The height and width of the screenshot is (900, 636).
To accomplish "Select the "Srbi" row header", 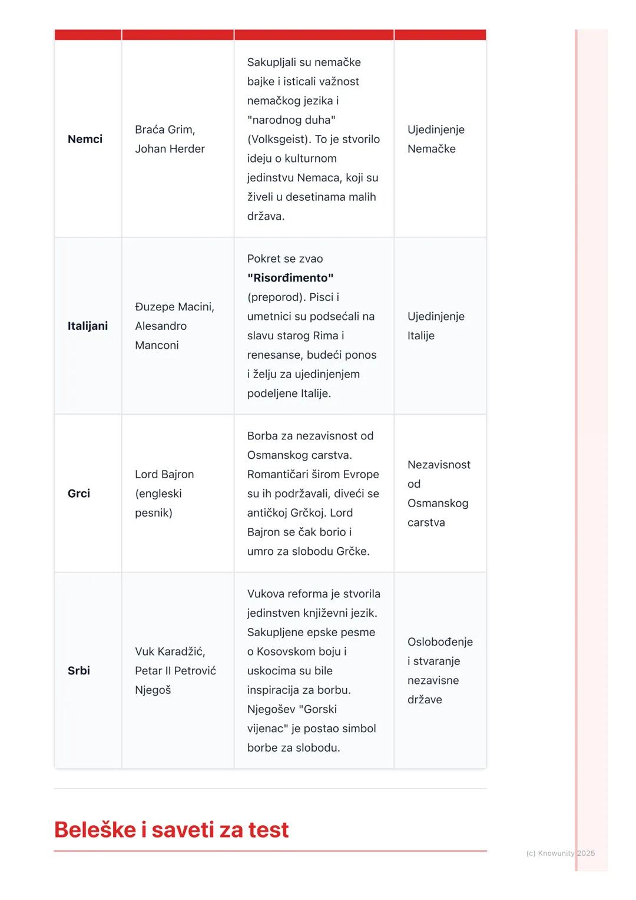I will pyautogui.click(x=79, y=670).
